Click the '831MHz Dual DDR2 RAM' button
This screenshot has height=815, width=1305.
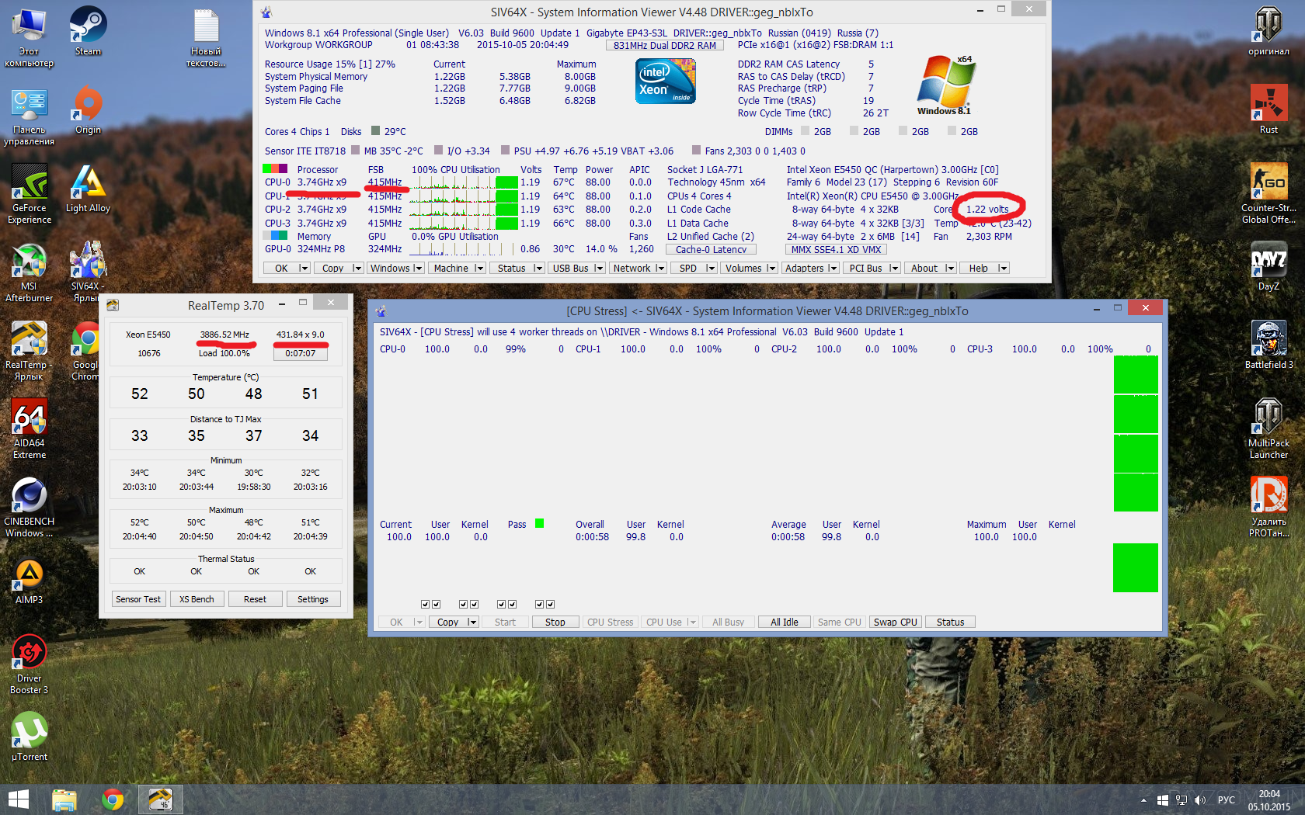tap(665, 45)
